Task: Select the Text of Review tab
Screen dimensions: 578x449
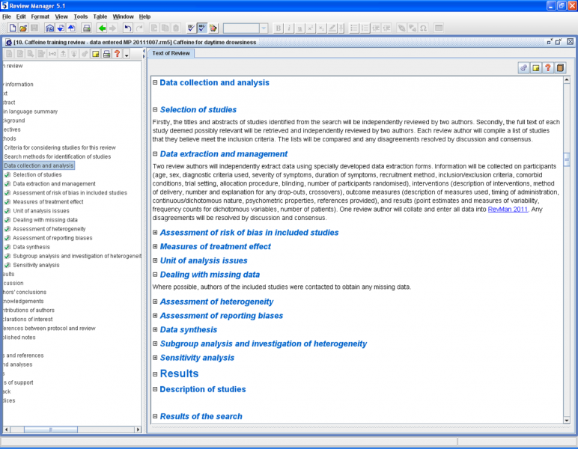Action: [171, 53]
